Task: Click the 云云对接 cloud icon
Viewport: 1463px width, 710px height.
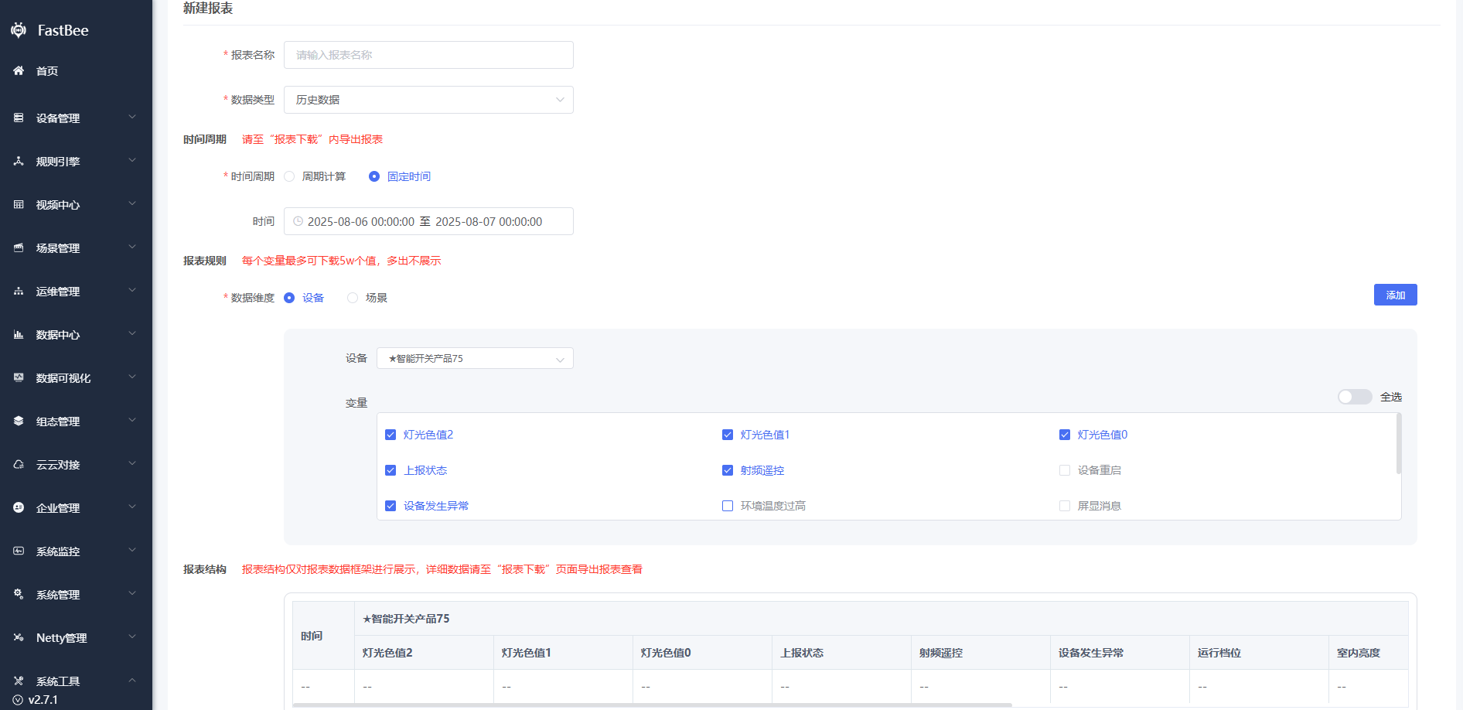Action: click(19, 464)
